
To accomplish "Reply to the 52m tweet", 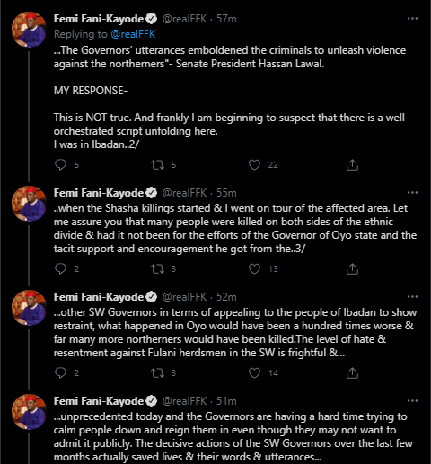I will [61, 372].
